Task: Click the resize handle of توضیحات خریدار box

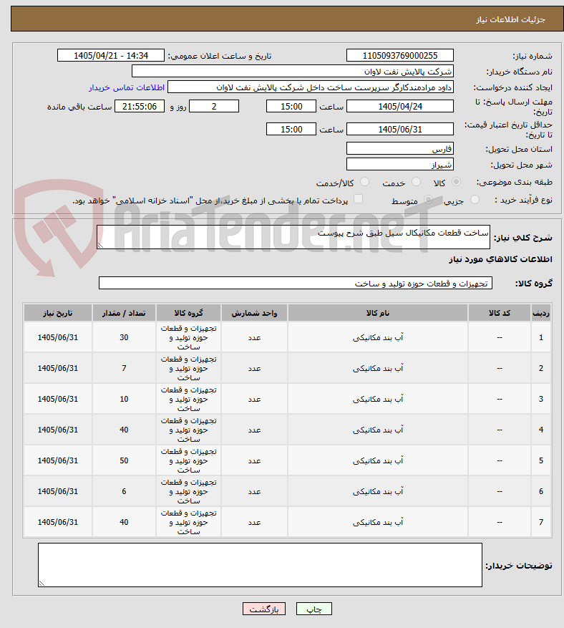Action: tap(42, 584)
